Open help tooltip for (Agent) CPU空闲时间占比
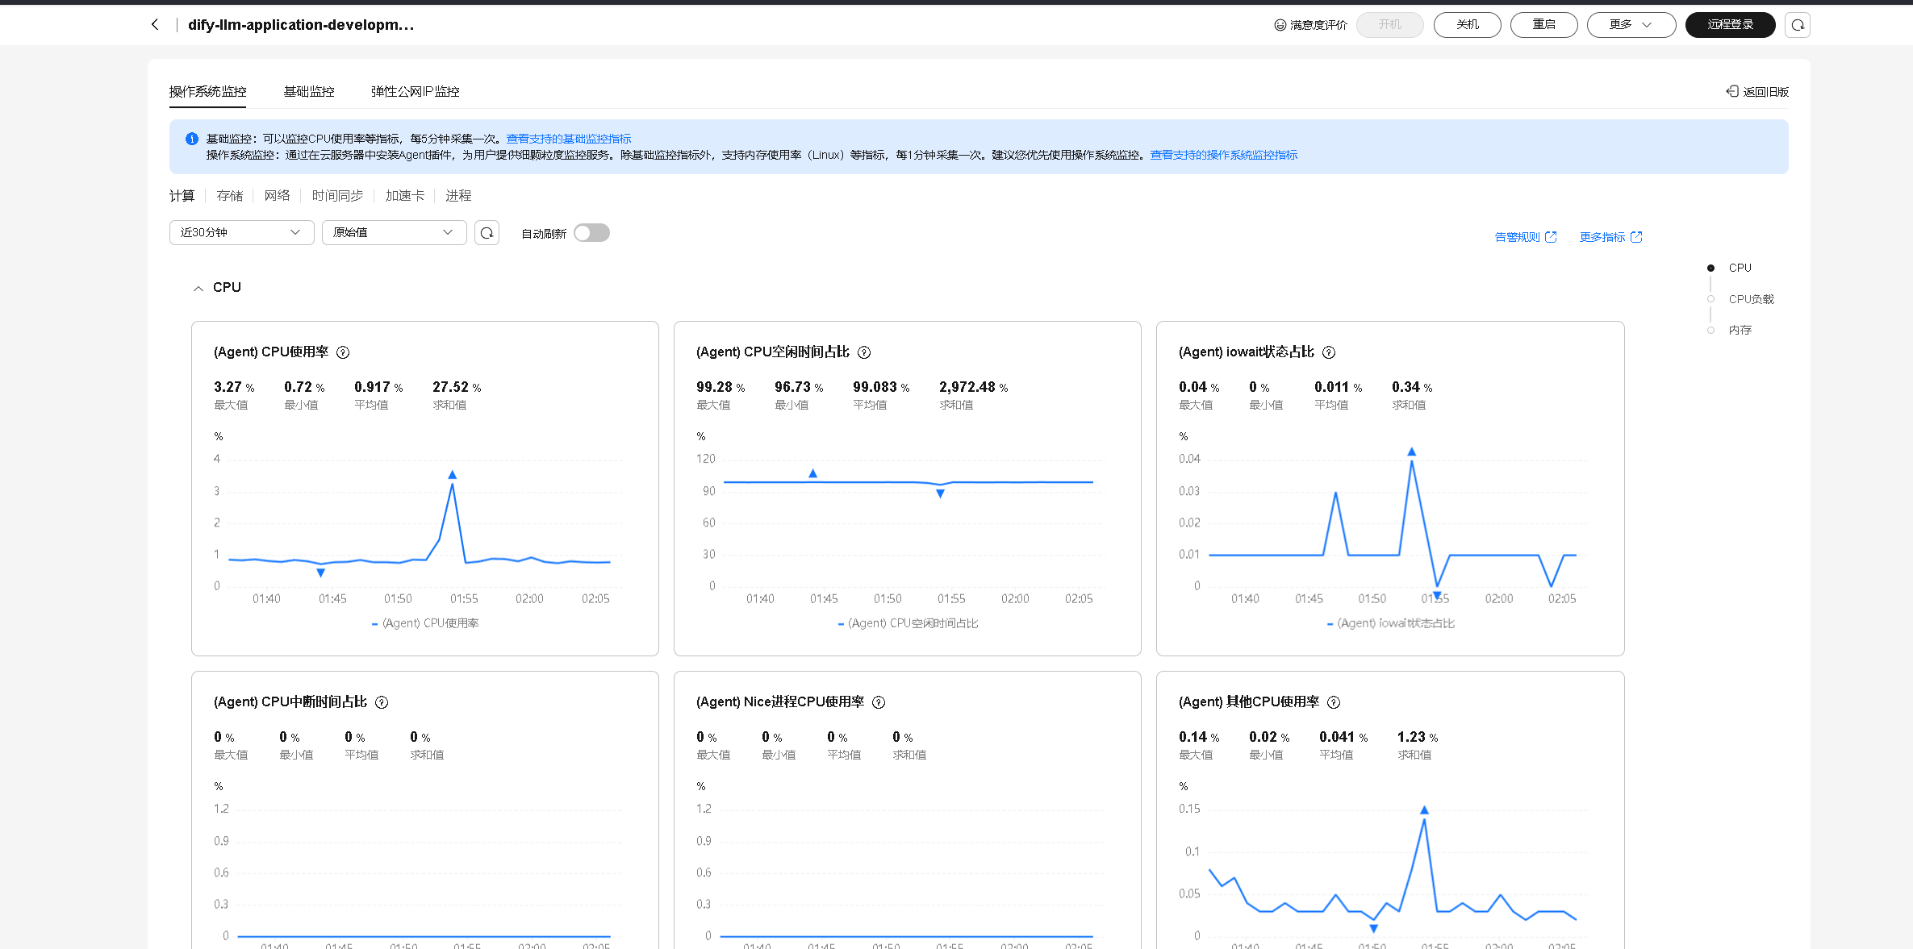 pos(864,352)
